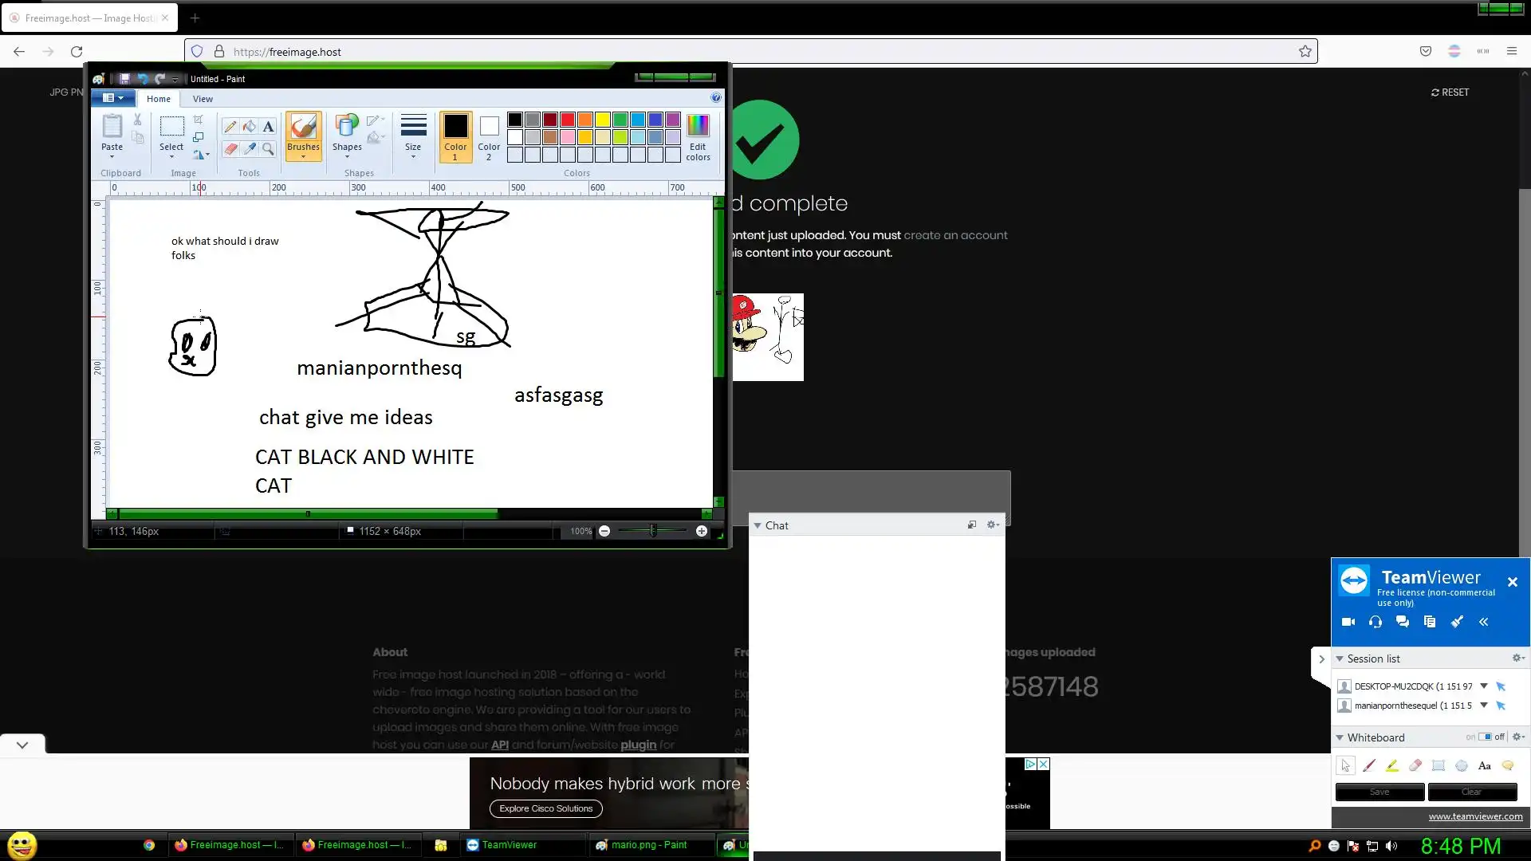Viewport: 1531px width, 861px height.
Task: Select the Eraser tool in Paint
Action: tap(230, 149)
